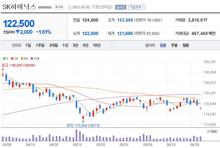
Task: Click the 152,031 price axis label
Action: click(x=210, y=62)
